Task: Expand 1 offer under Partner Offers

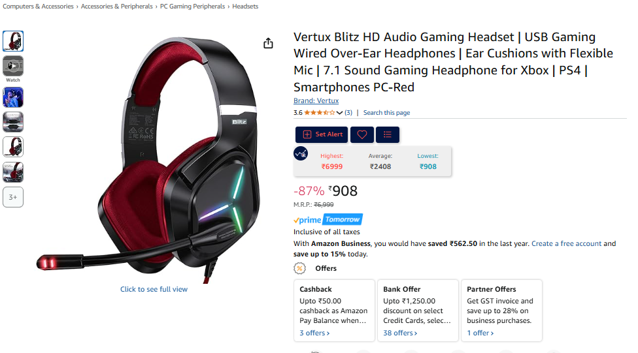Action: [480, 333]
